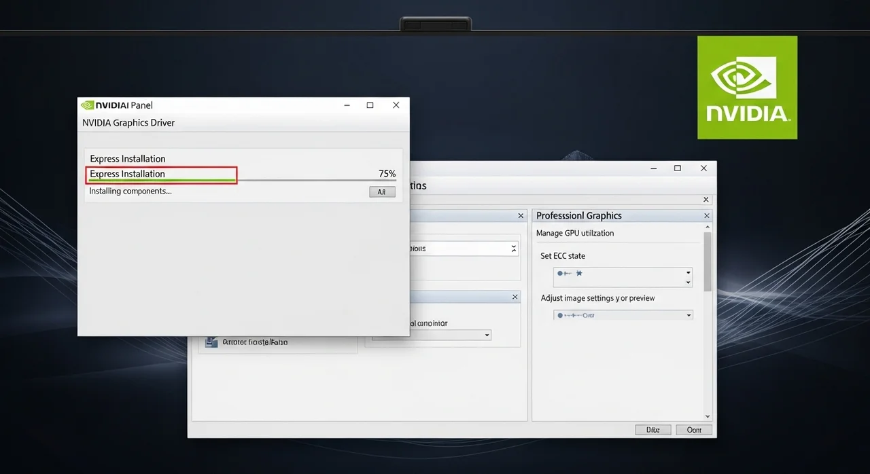Click the 75% progress value

pyautogui.click(x=387, y=174)
